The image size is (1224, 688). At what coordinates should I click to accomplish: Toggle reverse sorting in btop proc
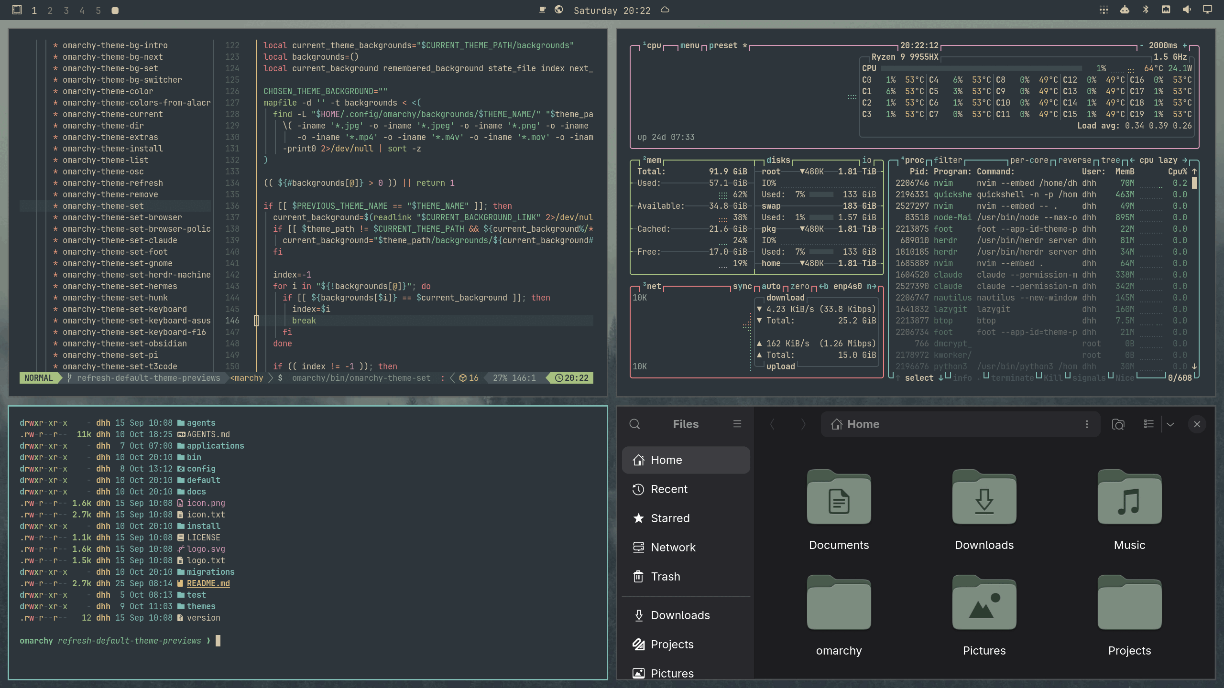(1075, 160)
